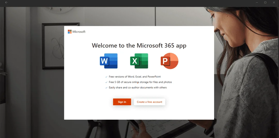Click "Free versions of Word, Excel, and PowerPoint" text
279x138 pixels.
(135, 77)
